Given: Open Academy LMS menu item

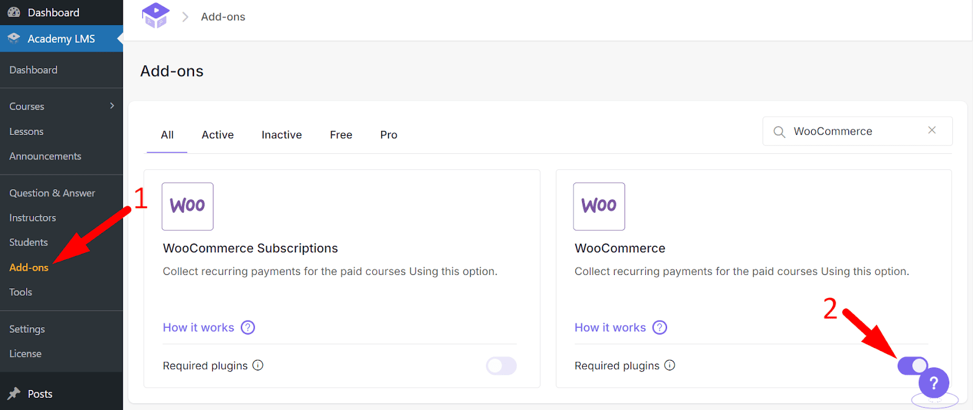Looking at the screenshot, I should pyautogui.click(x=61, y=38).
